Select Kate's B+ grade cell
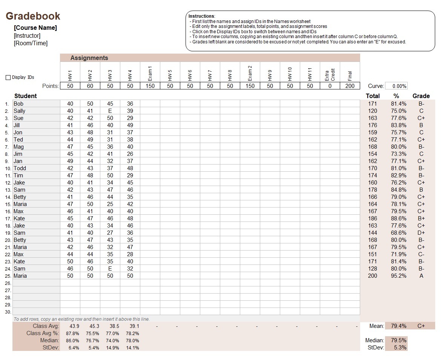 [421, 218]
